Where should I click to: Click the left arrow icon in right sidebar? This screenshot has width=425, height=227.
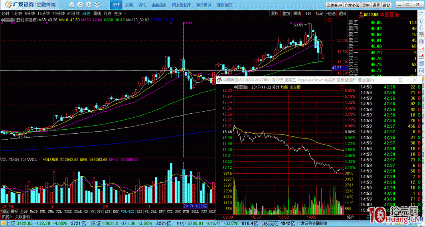click(x=421, y=14)
